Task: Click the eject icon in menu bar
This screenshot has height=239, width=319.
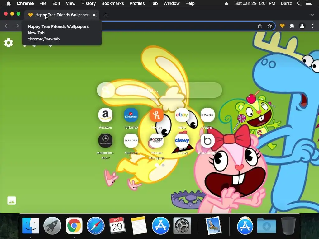Action: 226,3
